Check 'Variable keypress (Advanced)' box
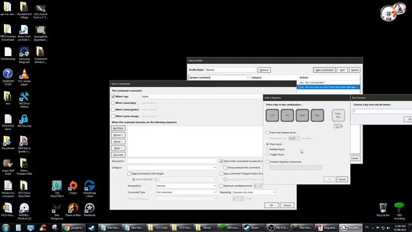This screenshot has height=232, width=412. [x=267, y=162]
